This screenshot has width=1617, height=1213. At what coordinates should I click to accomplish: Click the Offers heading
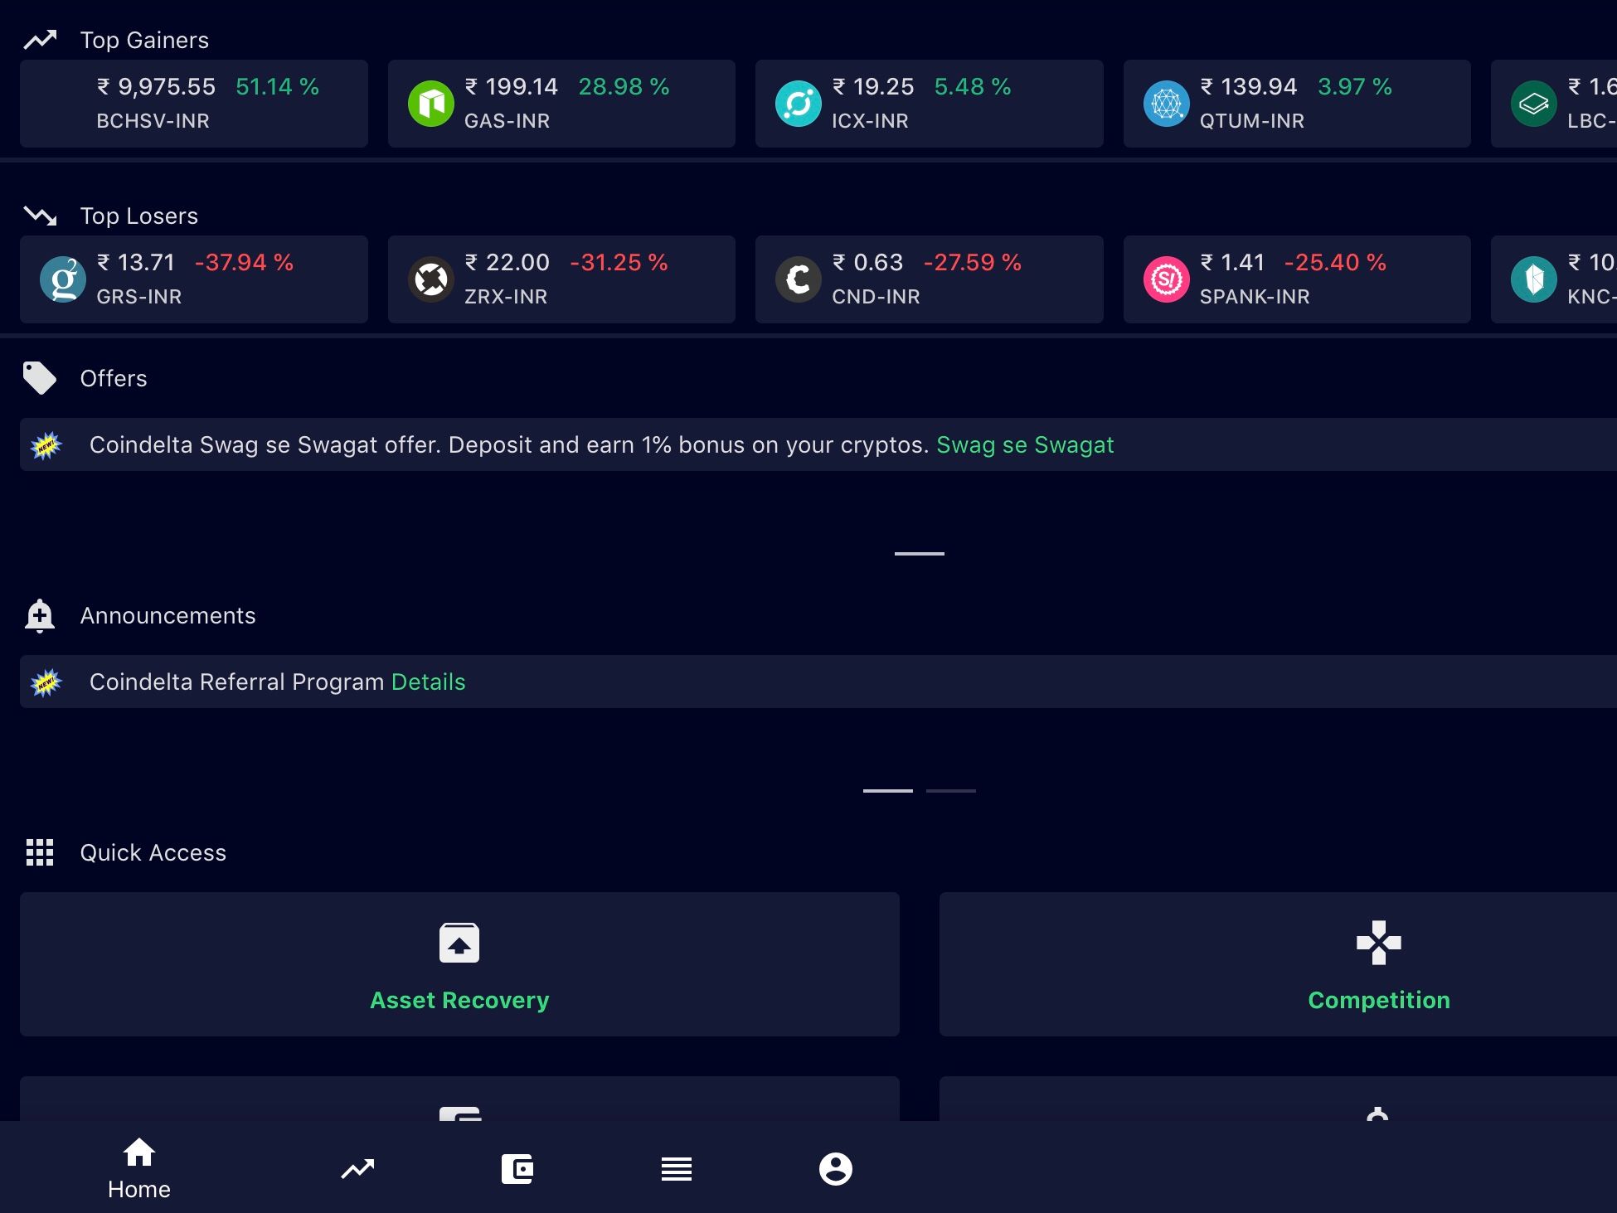114,378
